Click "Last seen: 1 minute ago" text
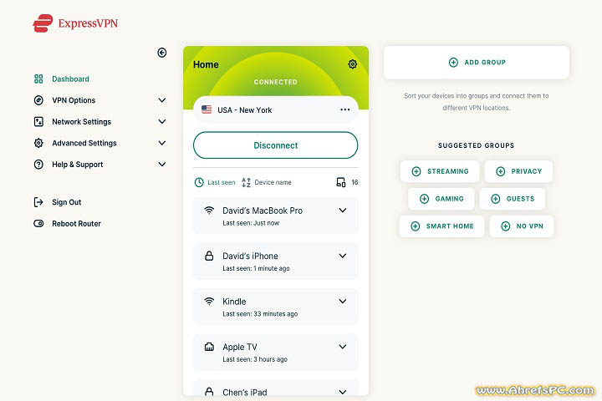 pyautogui.click(x=256, y=268)
